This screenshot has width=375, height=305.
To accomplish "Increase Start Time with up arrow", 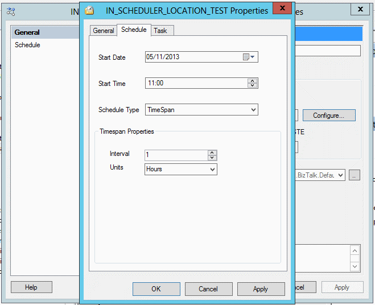I will tap(252, 81).
